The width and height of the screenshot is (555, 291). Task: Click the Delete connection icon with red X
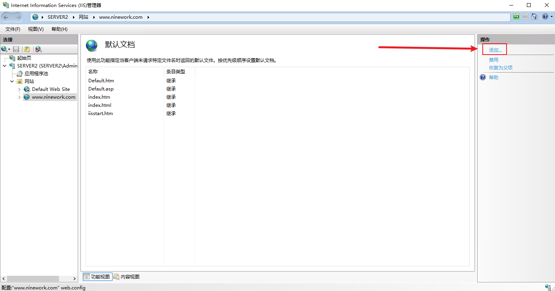[38, 49]
